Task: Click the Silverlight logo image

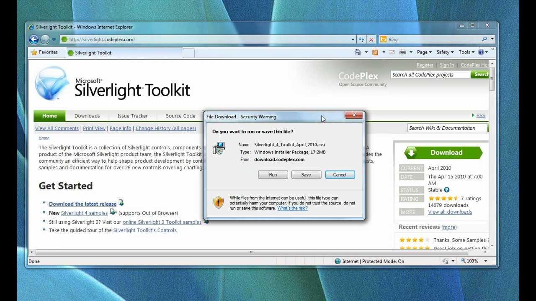Action: coord(52,83)
